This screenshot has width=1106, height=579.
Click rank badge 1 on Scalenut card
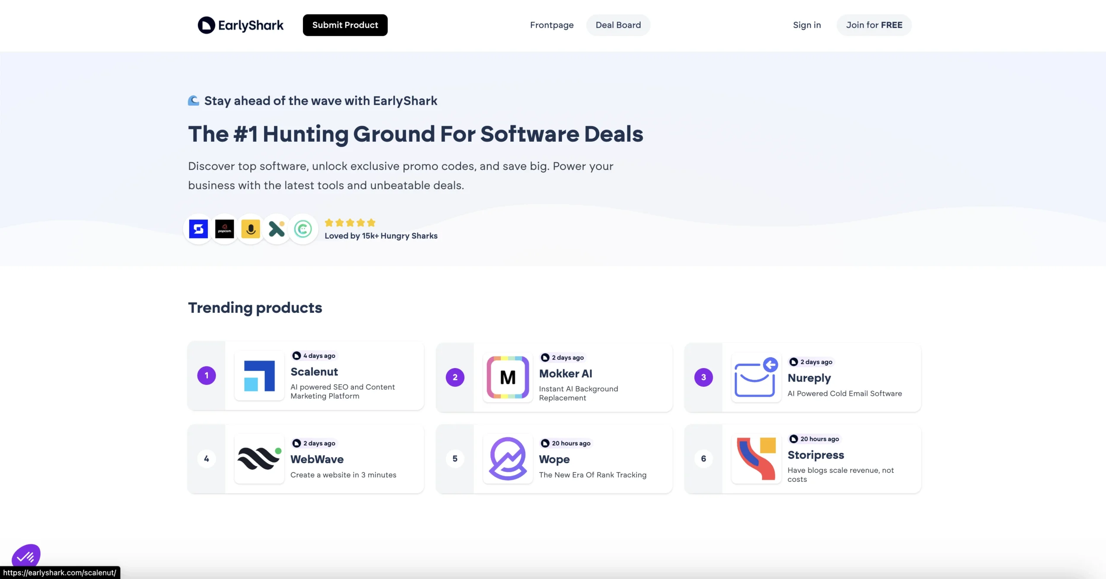(207, 375)
